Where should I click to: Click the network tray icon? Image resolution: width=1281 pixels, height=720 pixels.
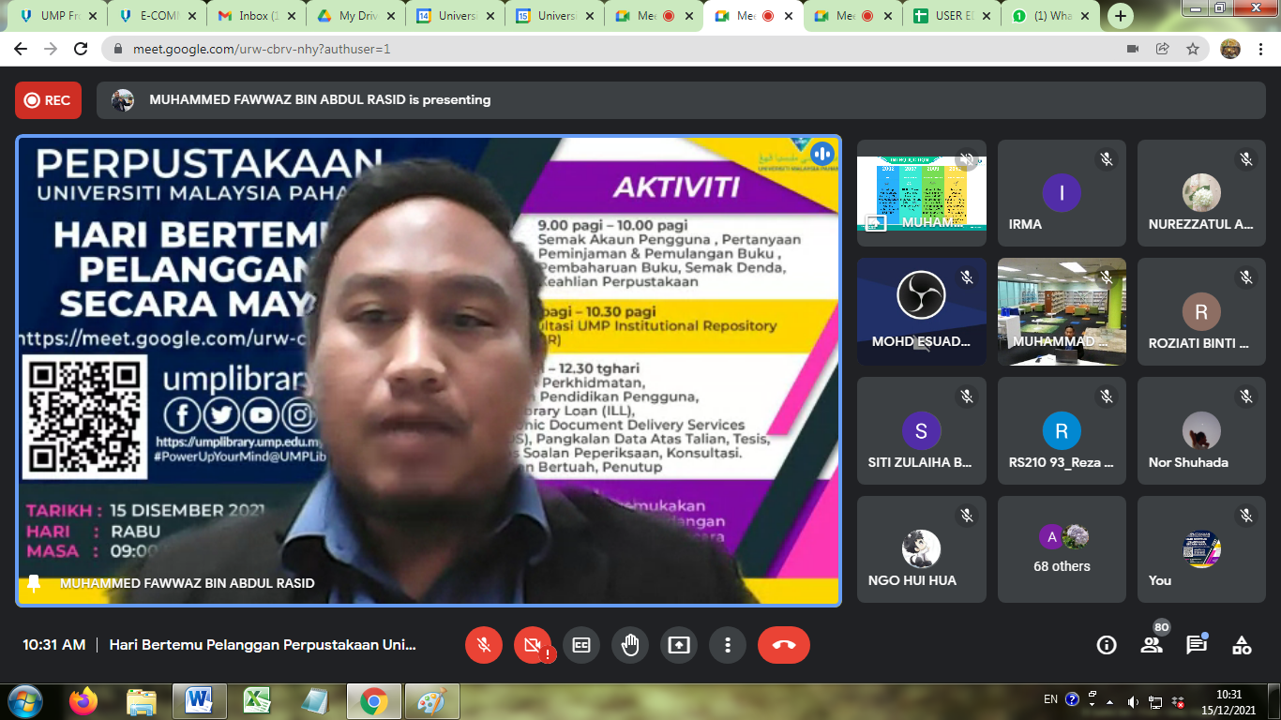tap(1156, 701)
